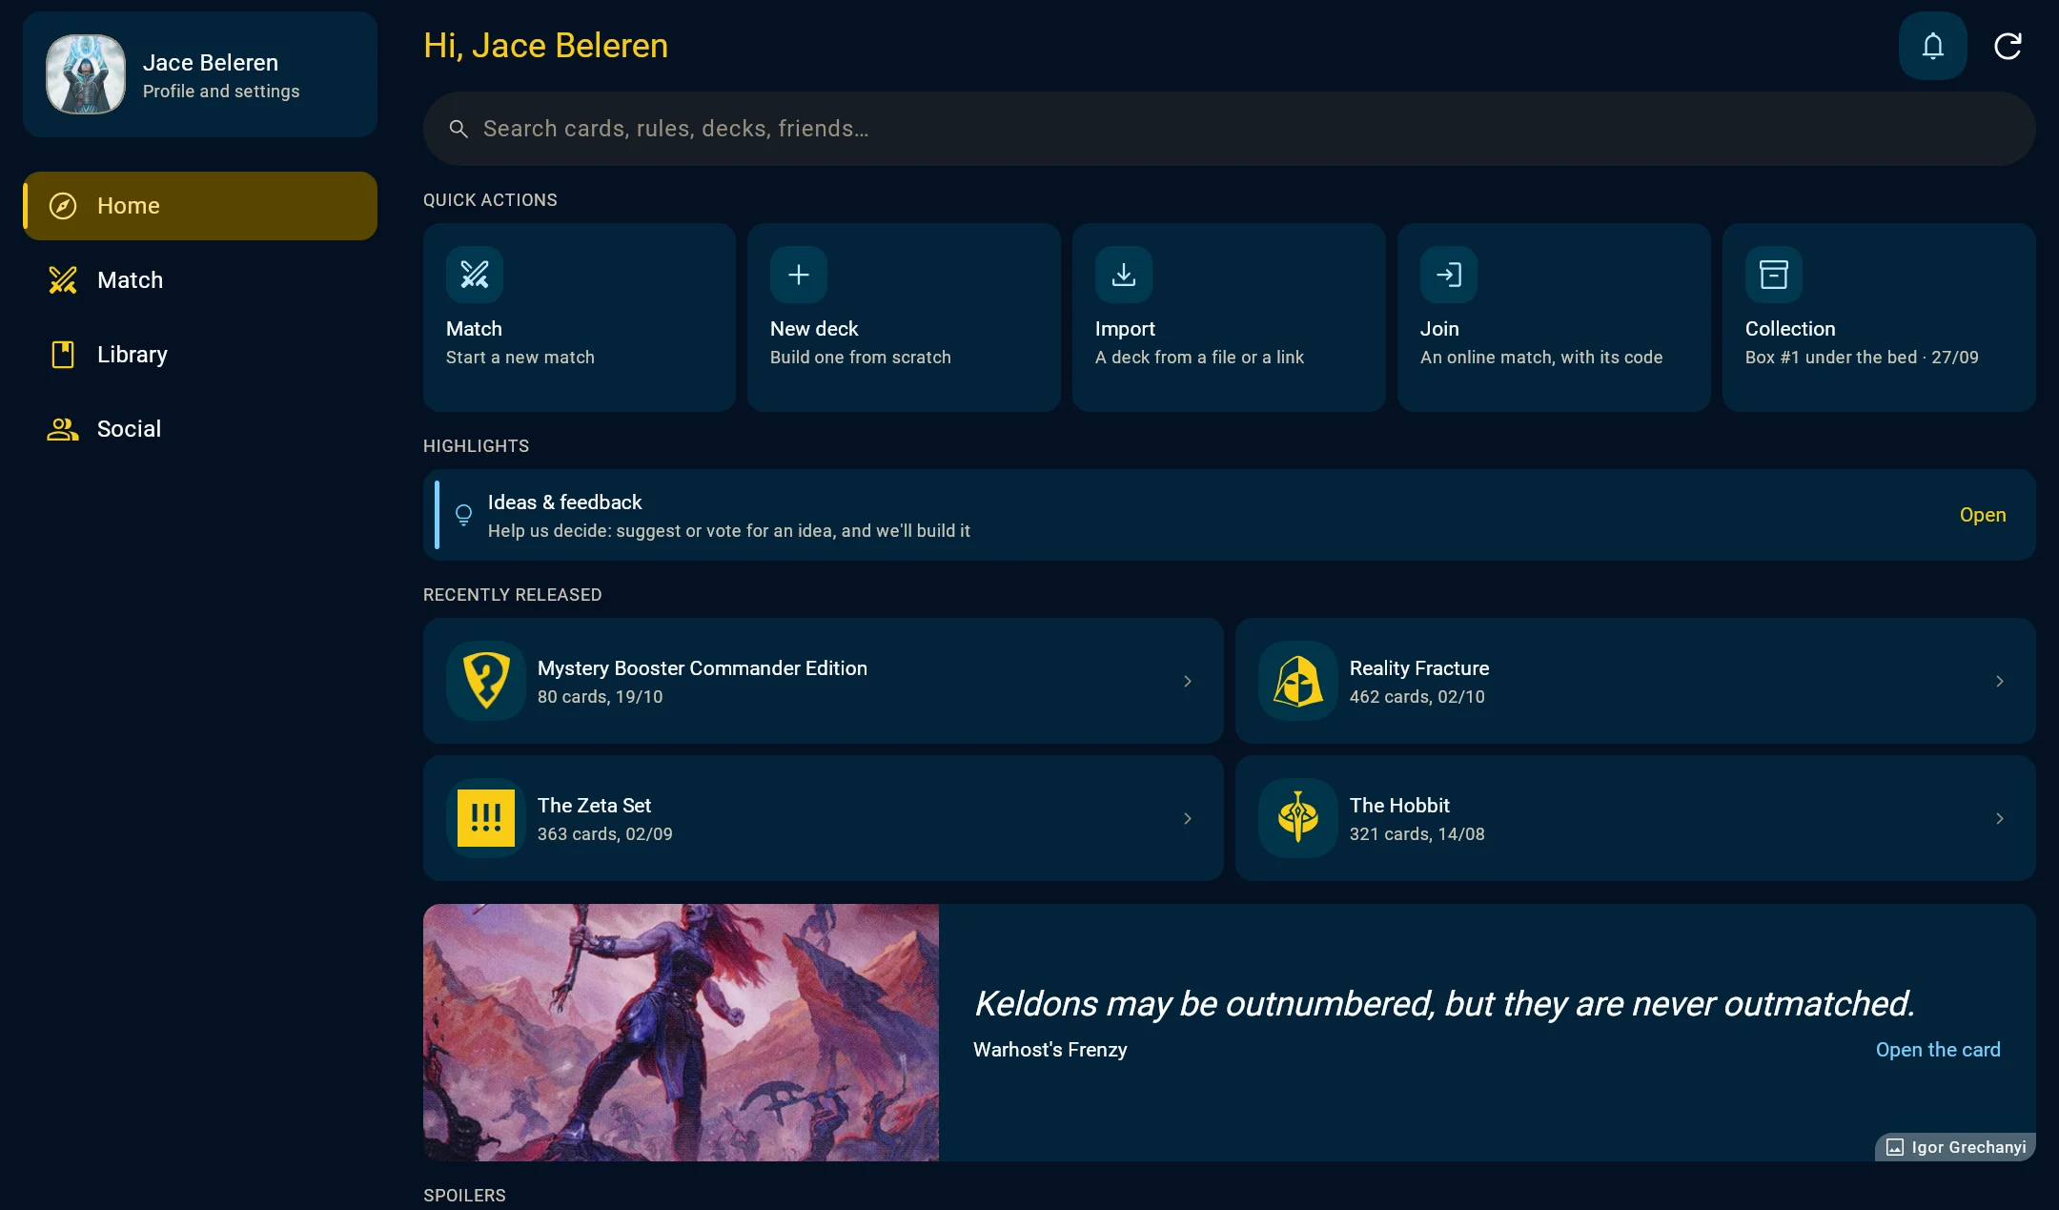Click the refresh icon in header
2059x1210 pixels.
coord(2008,46)
